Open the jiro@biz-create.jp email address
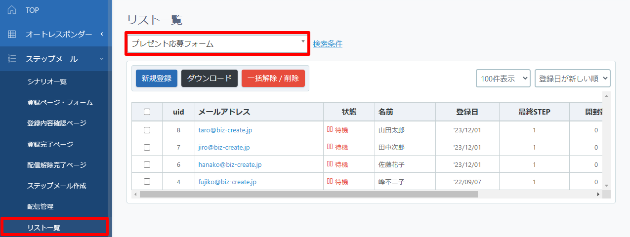The image size is (630, 237). pyautogui.click(x=224, y=147)
